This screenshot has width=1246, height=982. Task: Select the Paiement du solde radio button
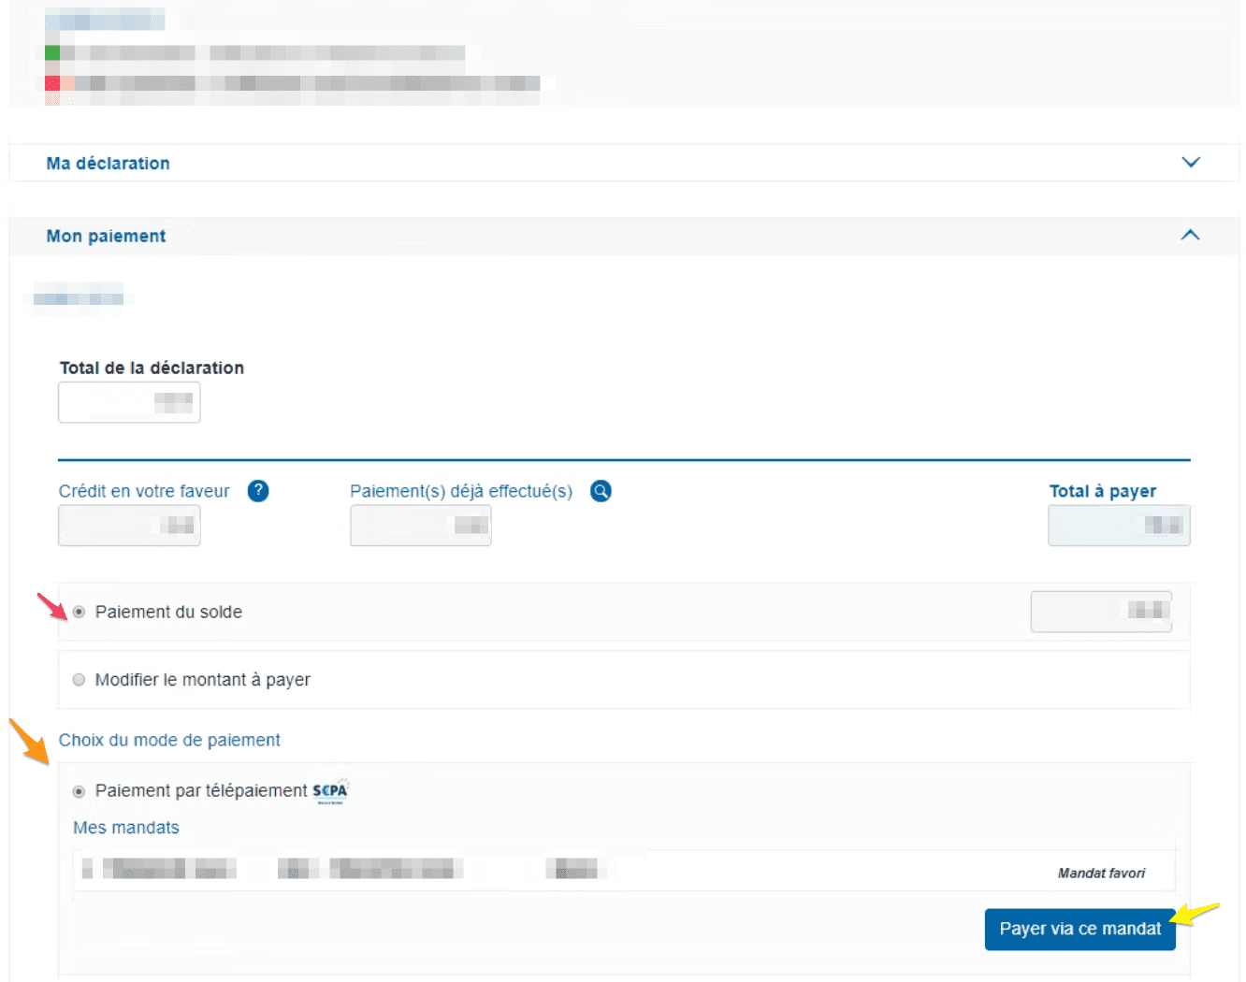click(x=80, y=612)
